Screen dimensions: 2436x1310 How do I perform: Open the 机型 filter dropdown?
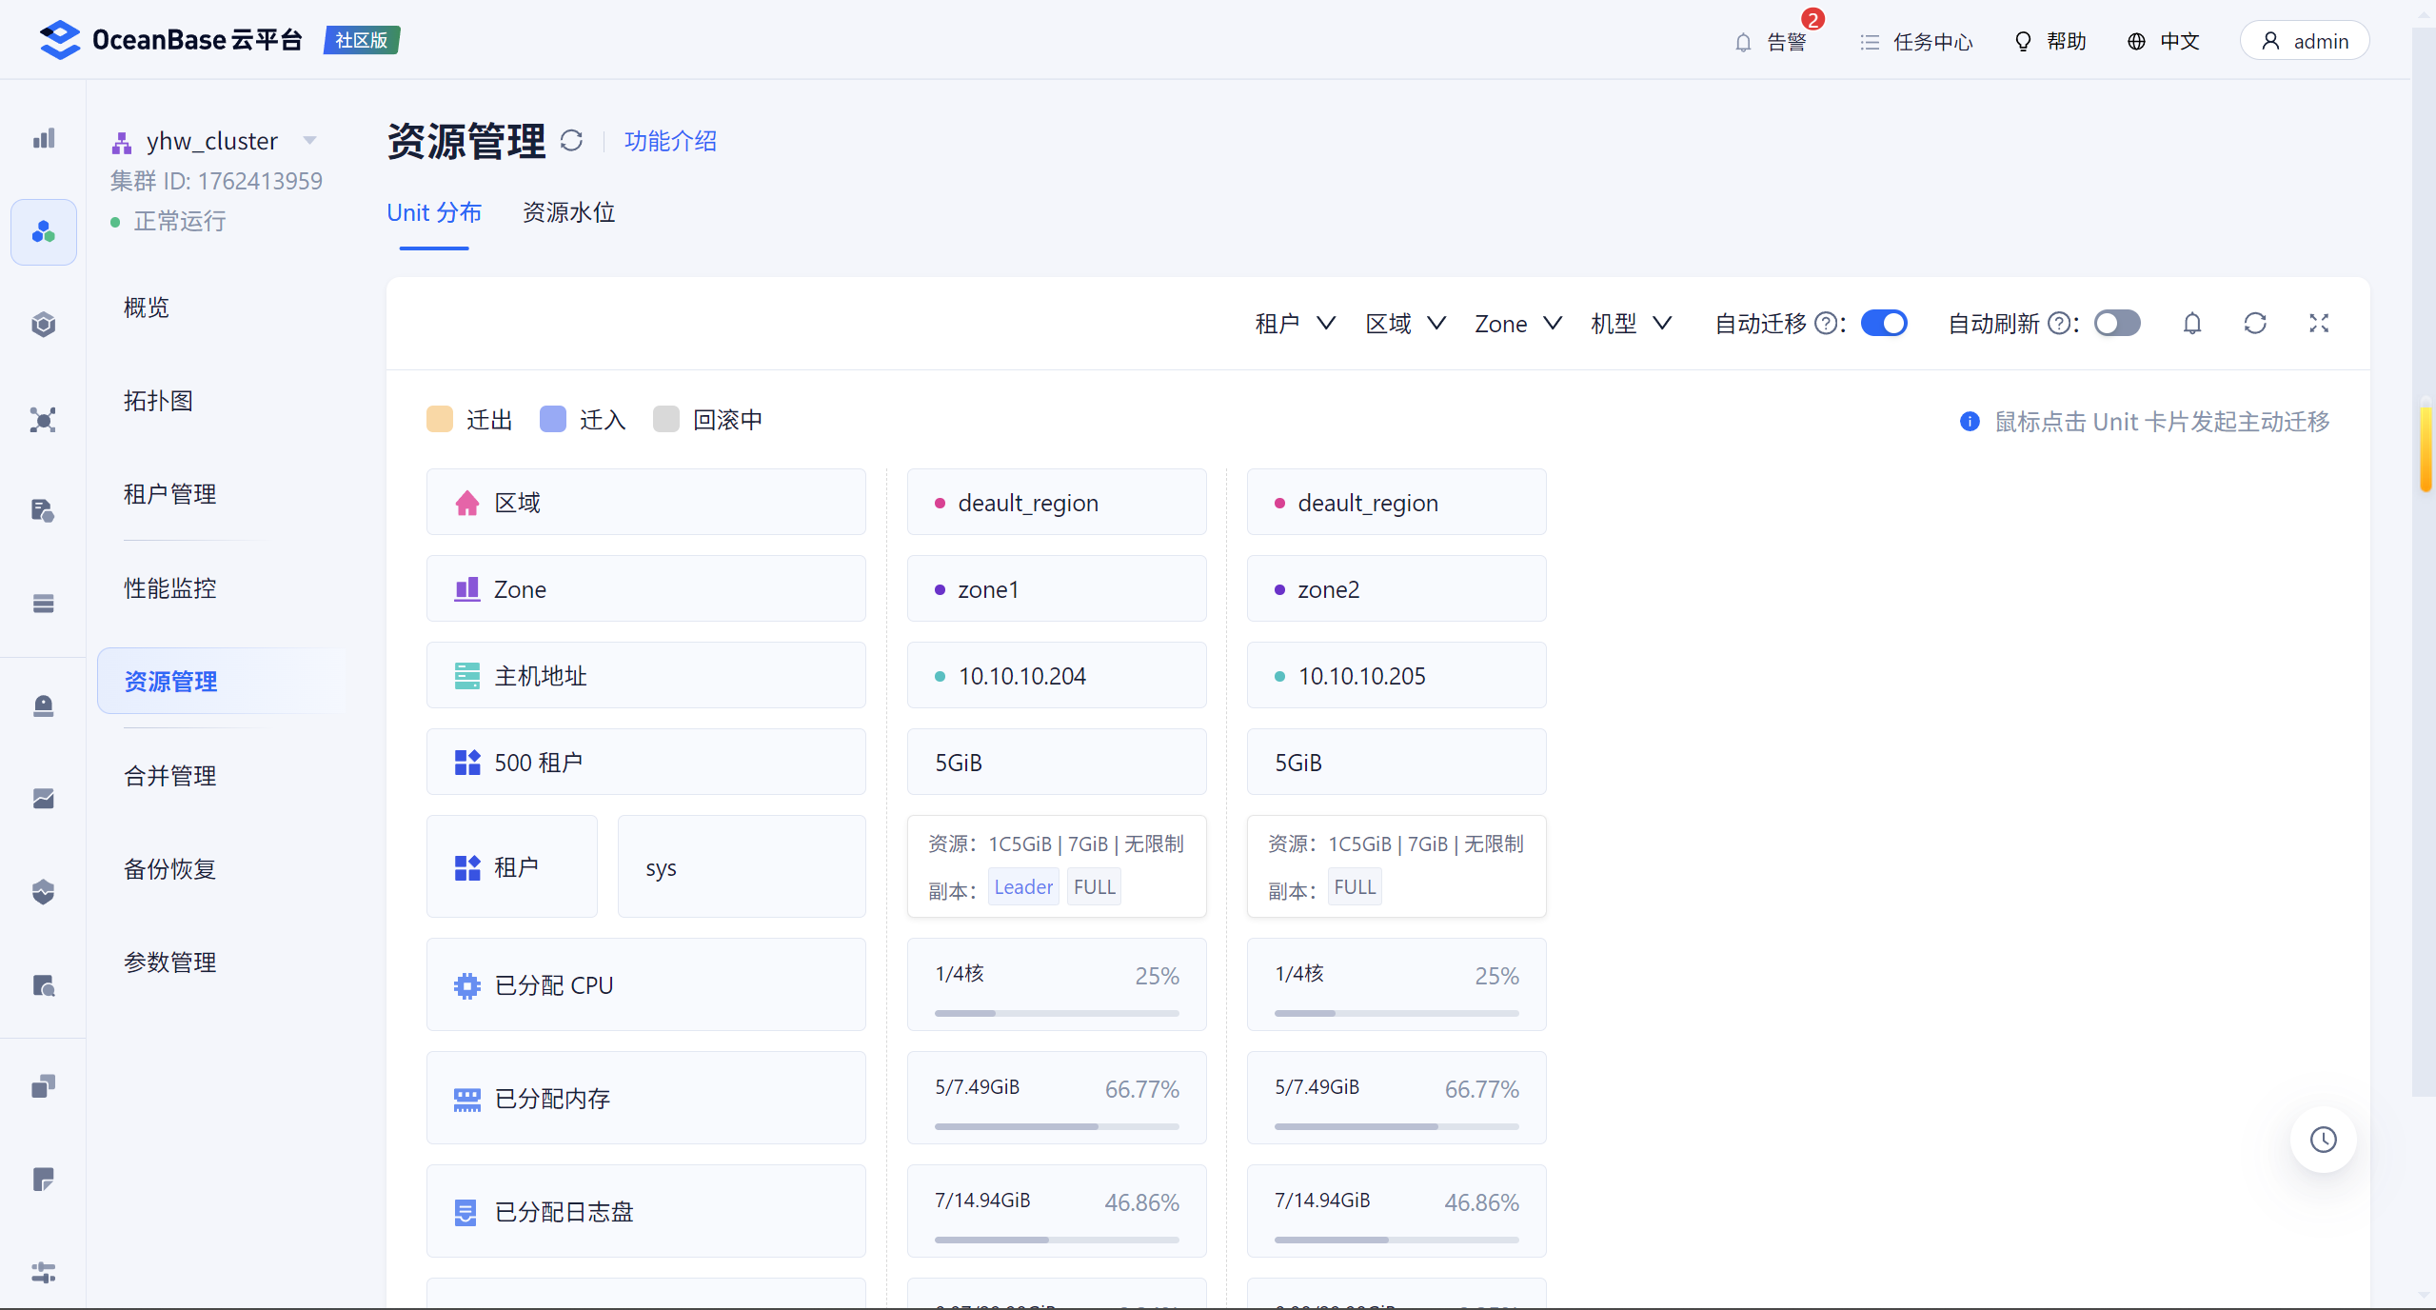coord(1631,324)
